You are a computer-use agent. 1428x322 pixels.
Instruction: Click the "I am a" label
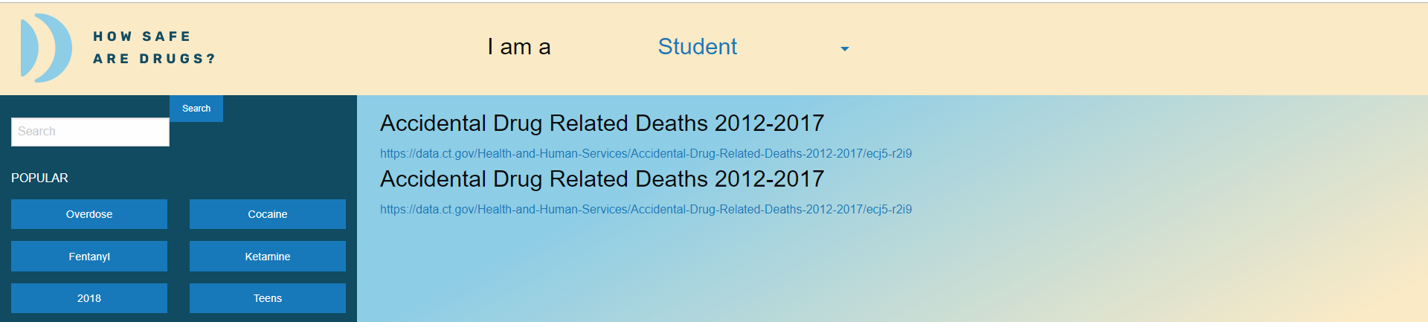[x=518, y=47]
